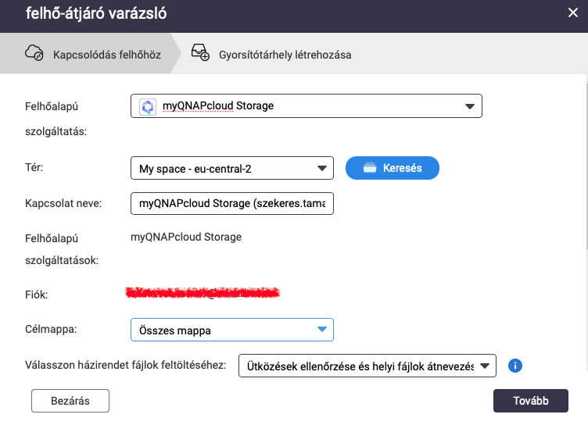Click the Kapcsolat neve: label
The image size is (588, 425).
coord(63,203)
